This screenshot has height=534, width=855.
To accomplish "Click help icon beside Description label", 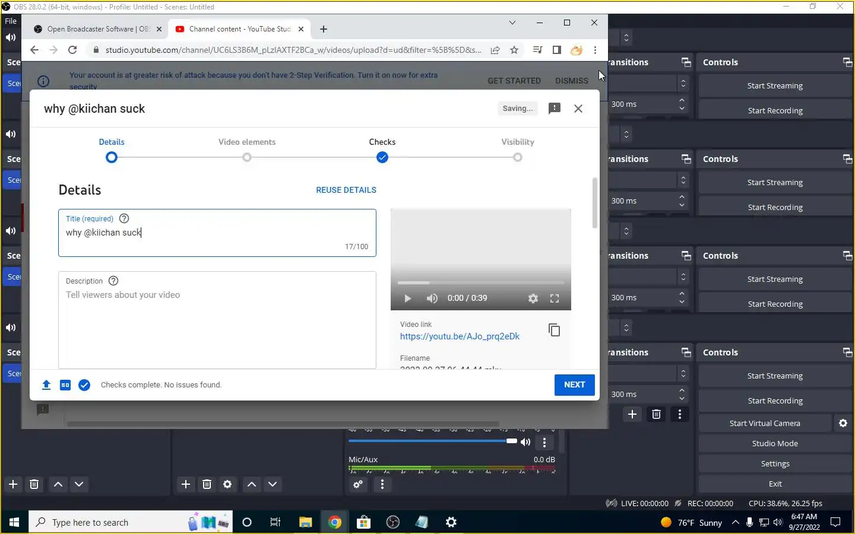I will click(113, 281).
